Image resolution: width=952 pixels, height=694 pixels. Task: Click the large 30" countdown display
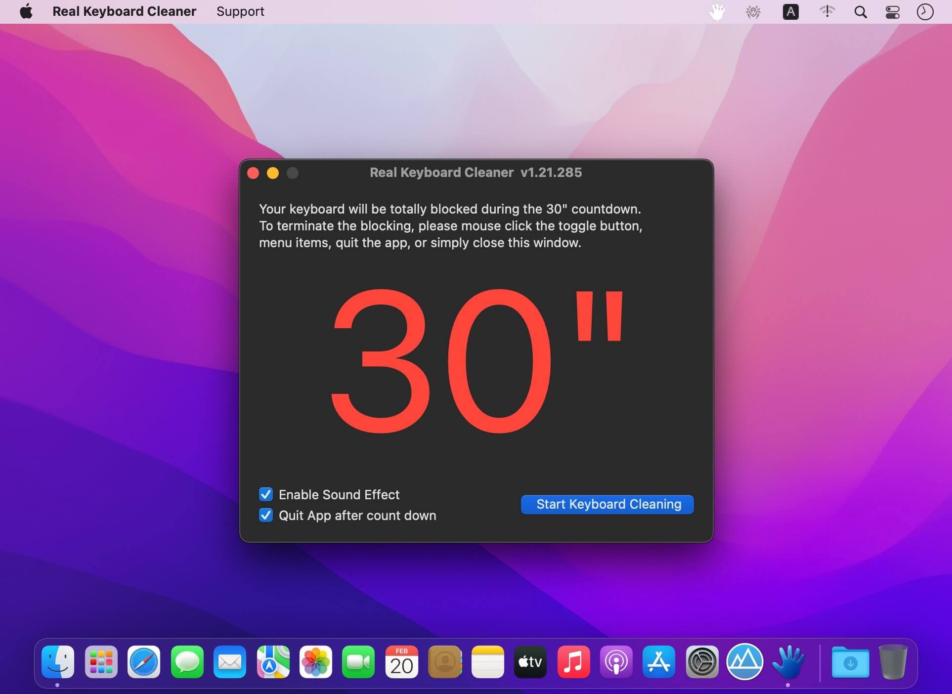pyautogui.click(x=475, y=361)
